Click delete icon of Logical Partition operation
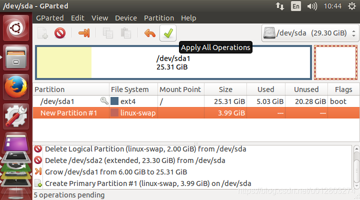This screenshot has width=360, height=200. [38, 149]
